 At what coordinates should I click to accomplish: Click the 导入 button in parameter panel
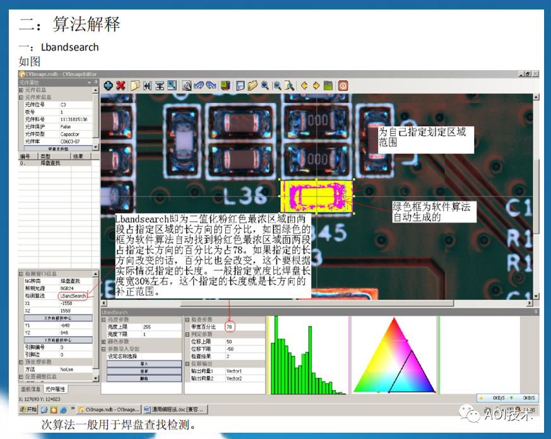point(144,363)
